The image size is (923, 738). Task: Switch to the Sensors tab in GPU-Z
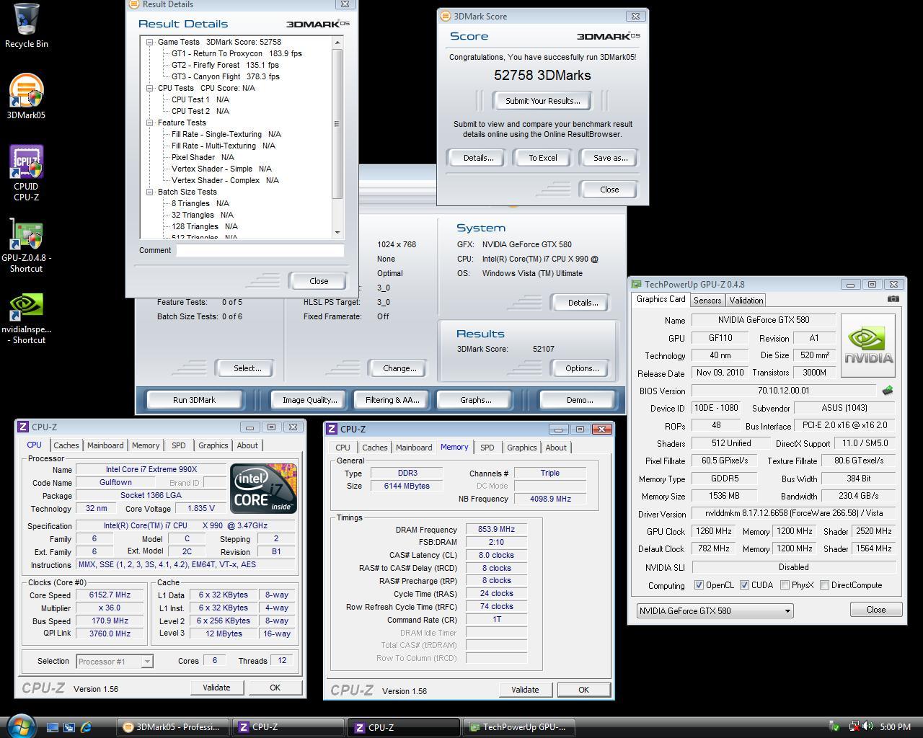(x=707, y=301)
